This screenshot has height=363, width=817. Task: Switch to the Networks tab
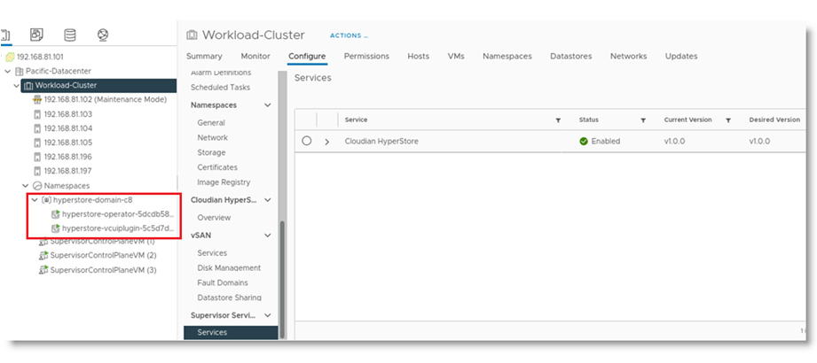[628, 56]
